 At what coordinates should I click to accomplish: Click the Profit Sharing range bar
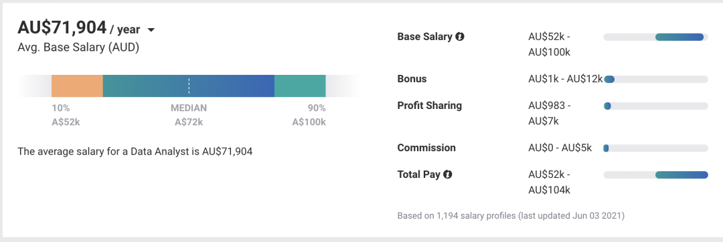655,106
